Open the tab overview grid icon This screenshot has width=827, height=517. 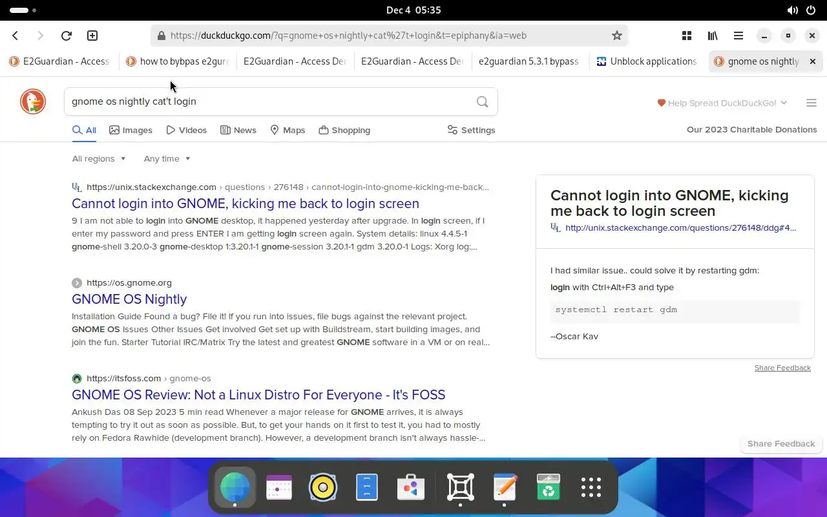pyautogui.click(x=687, y=36)
